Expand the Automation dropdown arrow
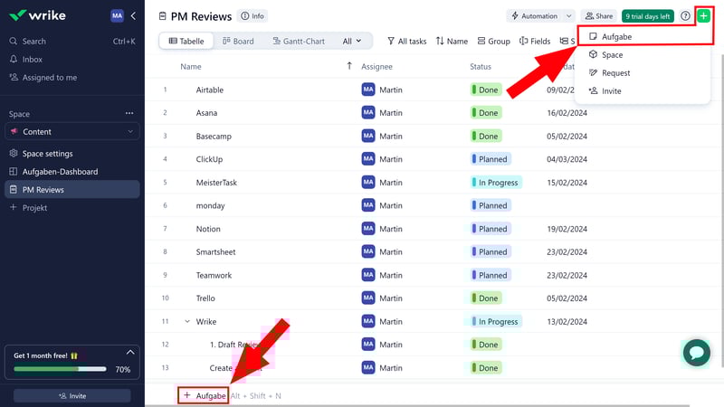Screen dimensions: 724x407 tap(569, 16)
